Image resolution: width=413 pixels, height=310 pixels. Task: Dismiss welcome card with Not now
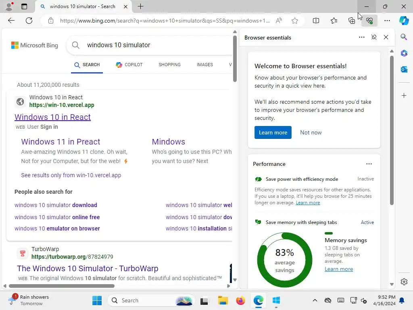[x=311, y=132]
